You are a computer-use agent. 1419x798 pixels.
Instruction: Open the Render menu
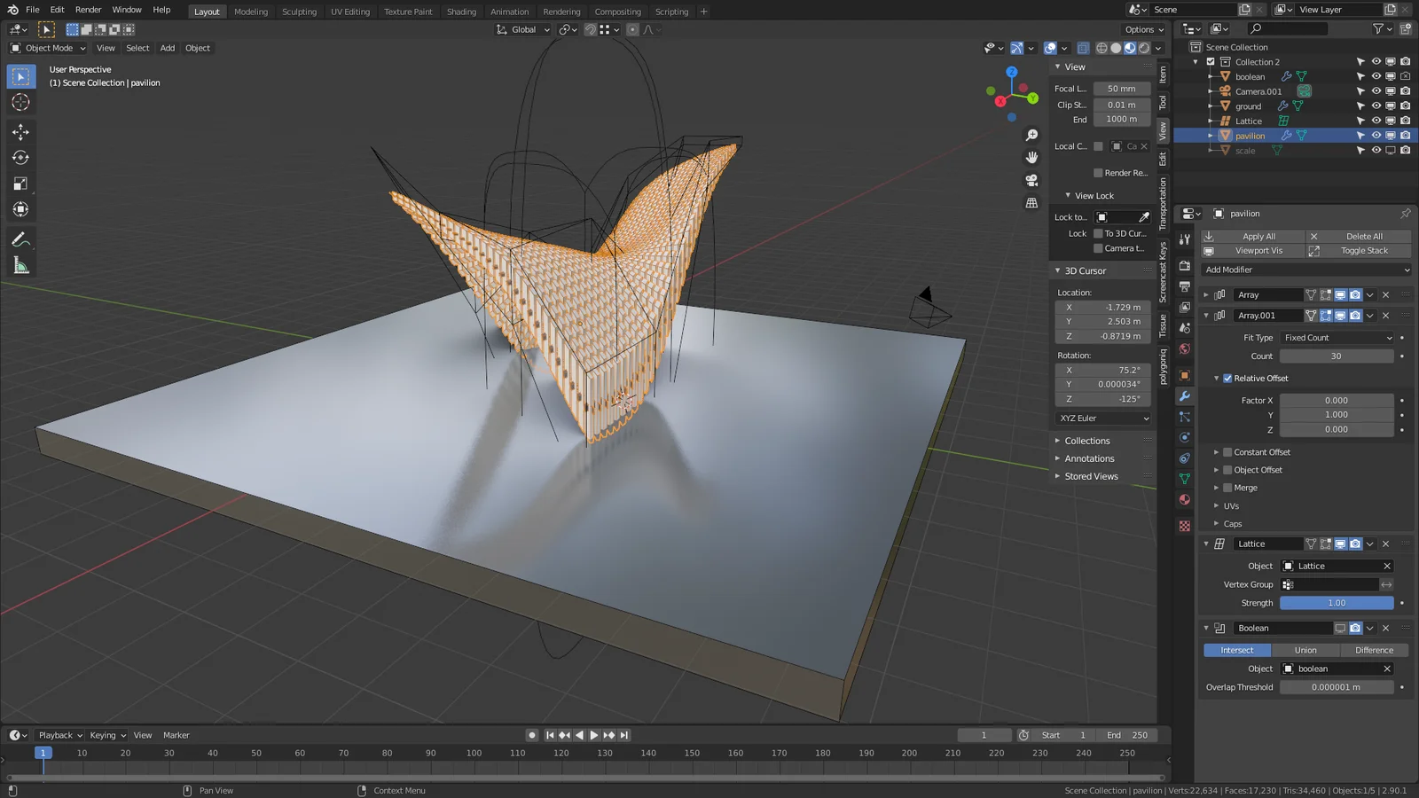tap(88, 9)
